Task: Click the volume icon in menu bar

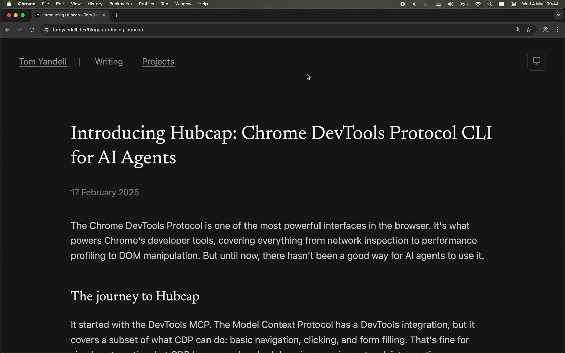Action: point(450,4)
